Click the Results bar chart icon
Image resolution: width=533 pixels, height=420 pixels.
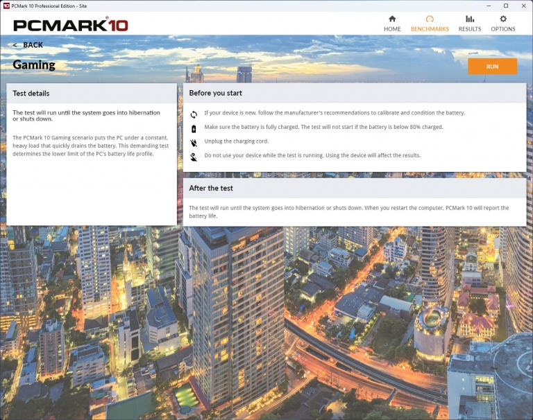tap(470, 19)
